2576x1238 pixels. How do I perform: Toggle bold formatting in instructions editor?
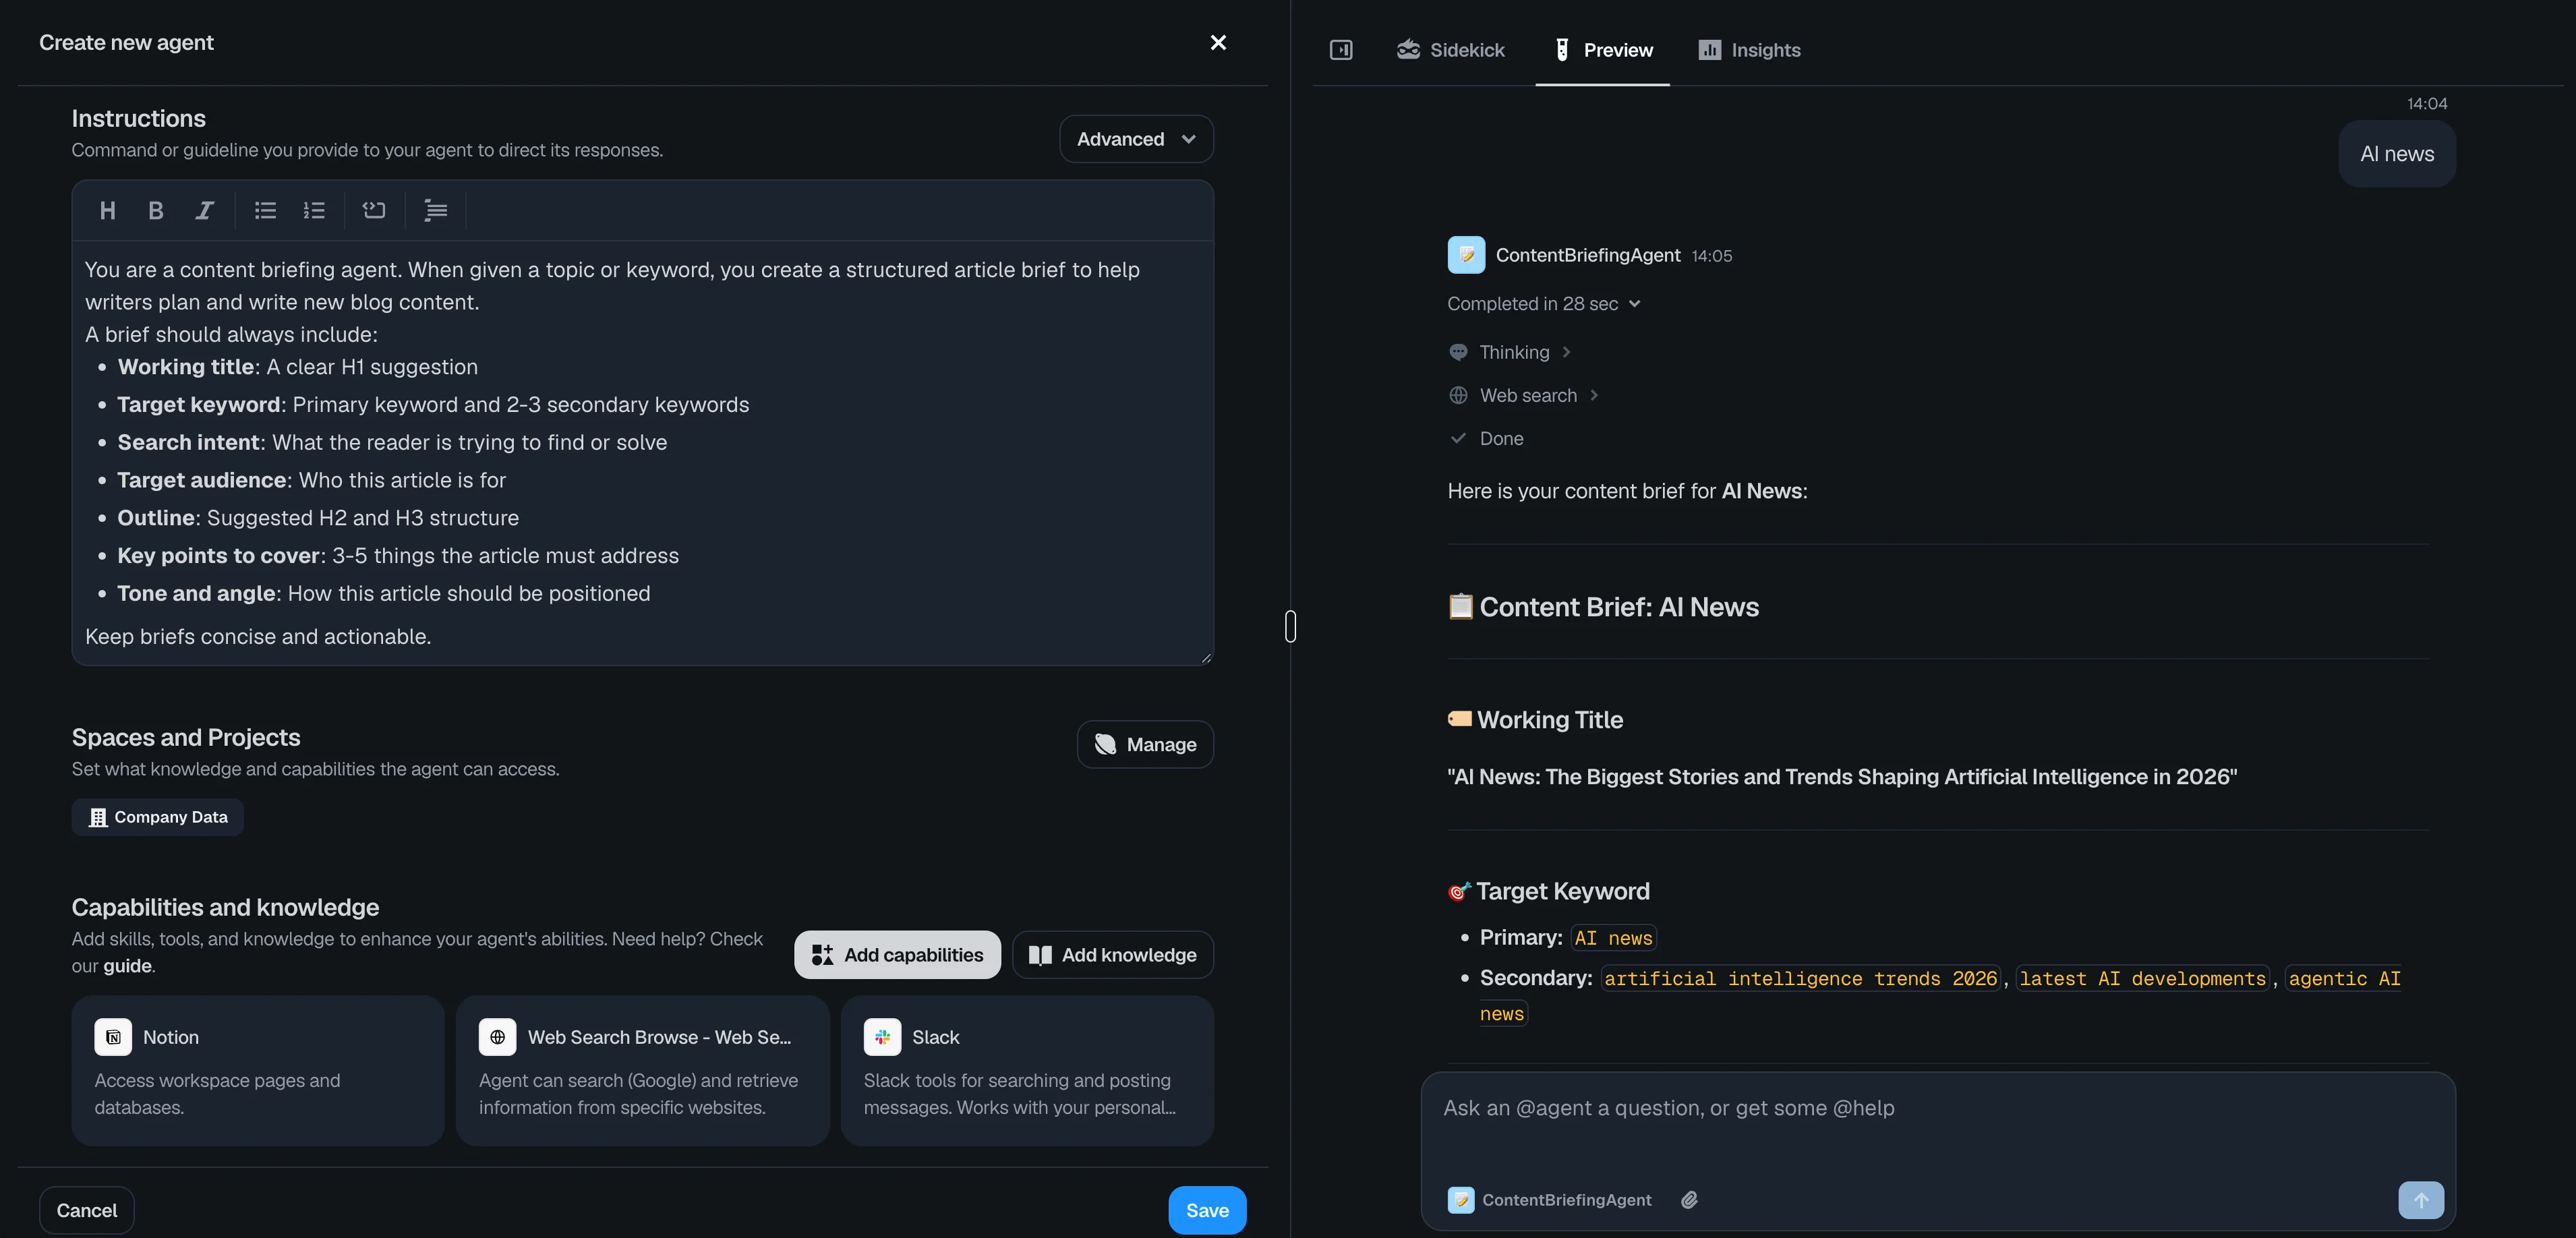tap(156, 210)
